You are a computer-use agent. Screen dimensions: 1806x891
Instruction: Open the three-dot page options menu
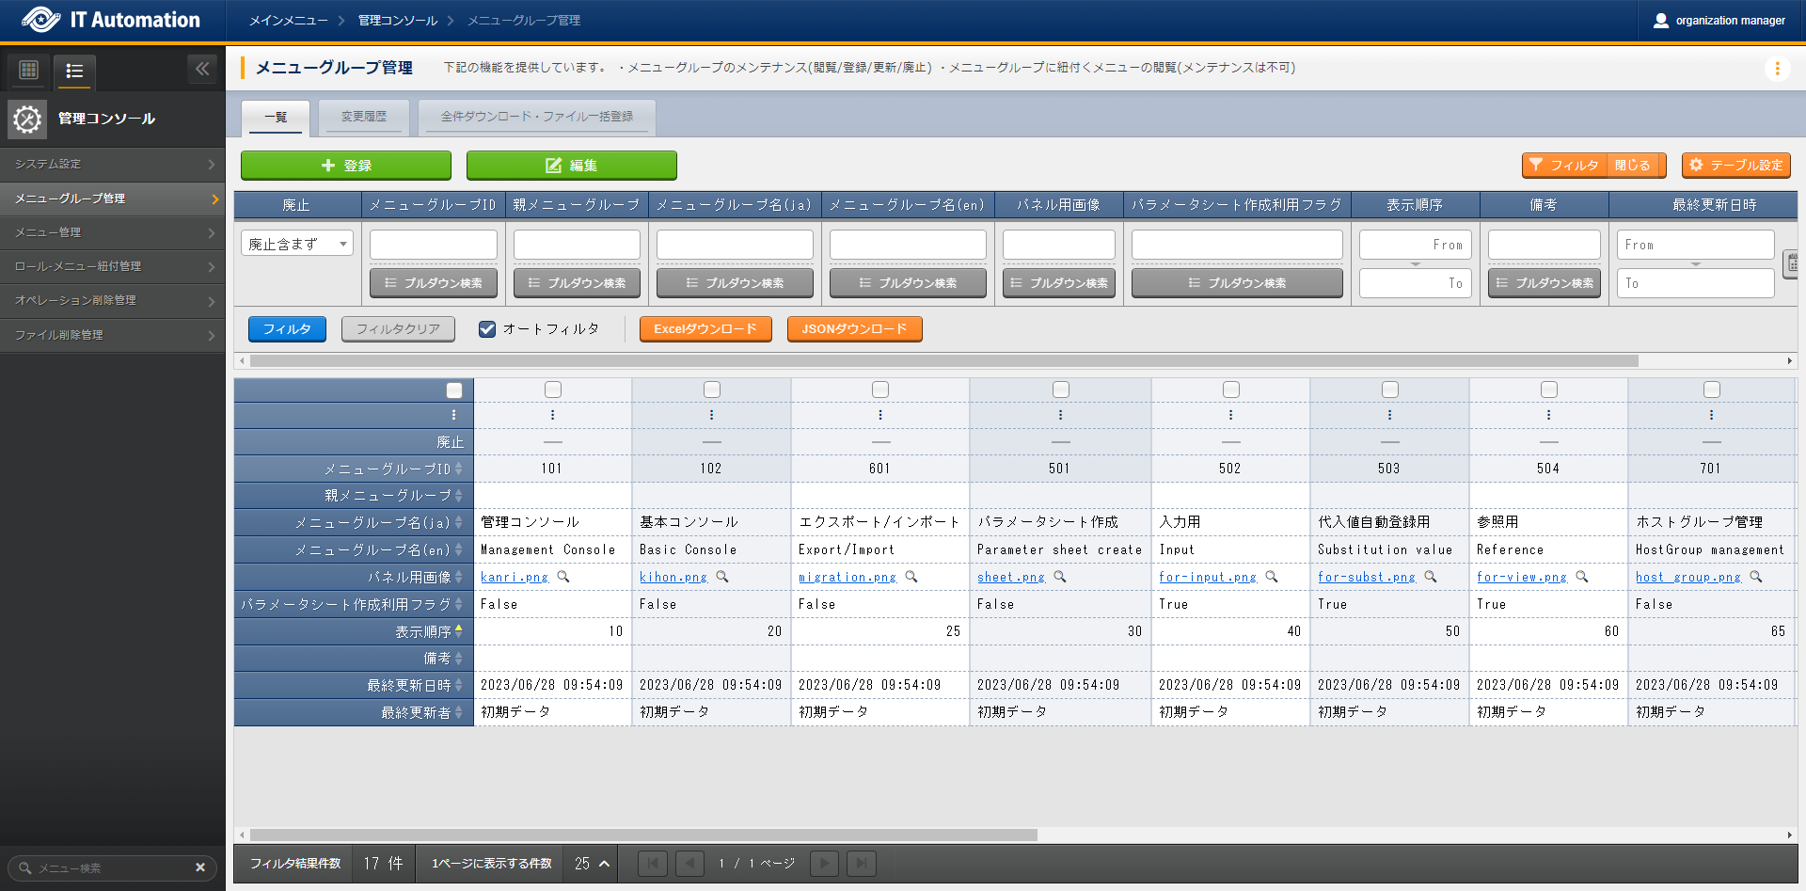(x=1777, y=69)
